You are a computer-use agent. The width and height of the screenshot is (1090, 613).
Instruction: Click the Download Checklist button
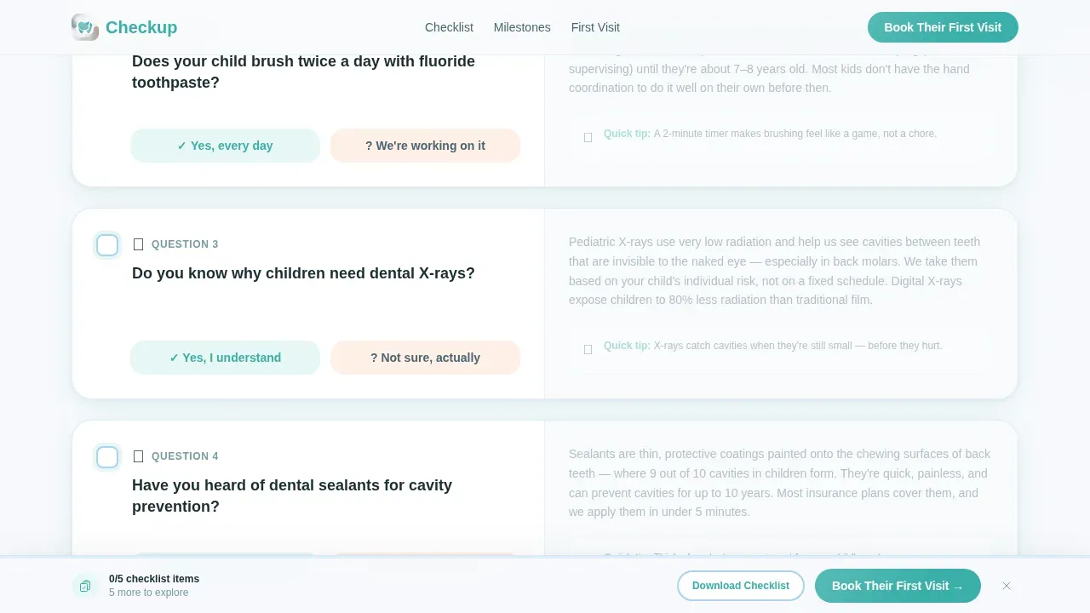pyautogui.click(x=741, y=586)
